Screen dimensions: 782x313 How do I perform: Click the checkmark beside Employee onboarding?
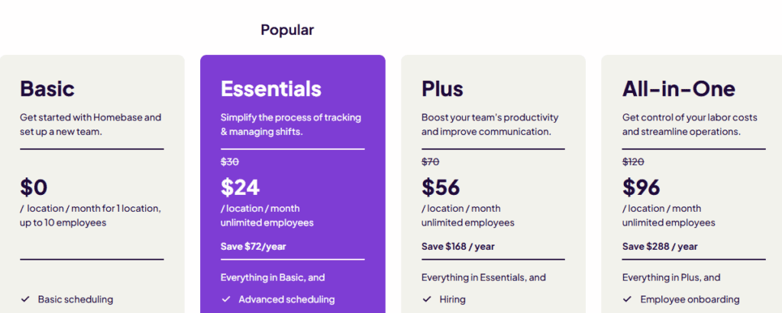point(628,299)
